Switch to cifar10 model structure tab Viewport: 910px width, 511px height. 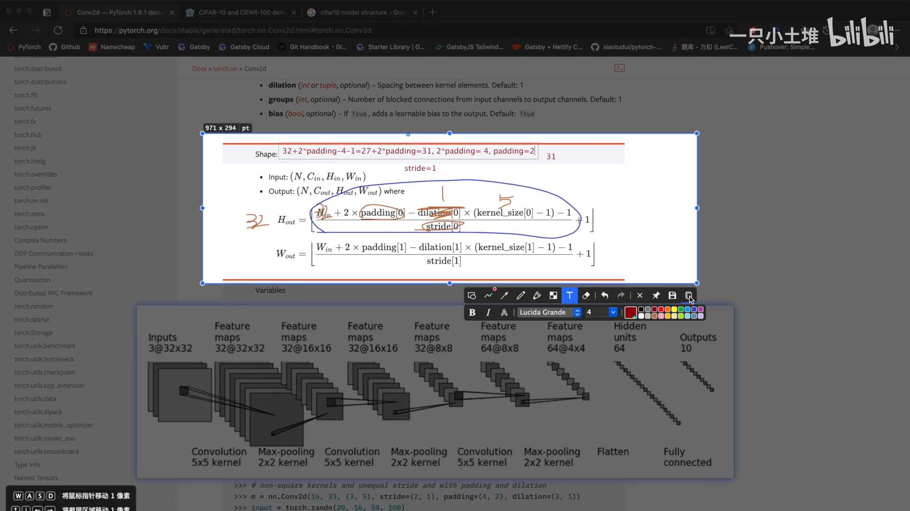[x=363, y=13]
